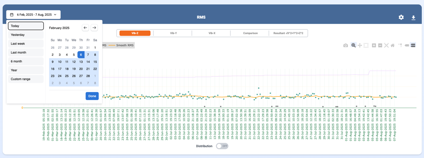
Task: Go to the previous month in calendar
Action: tap(85, 28)
